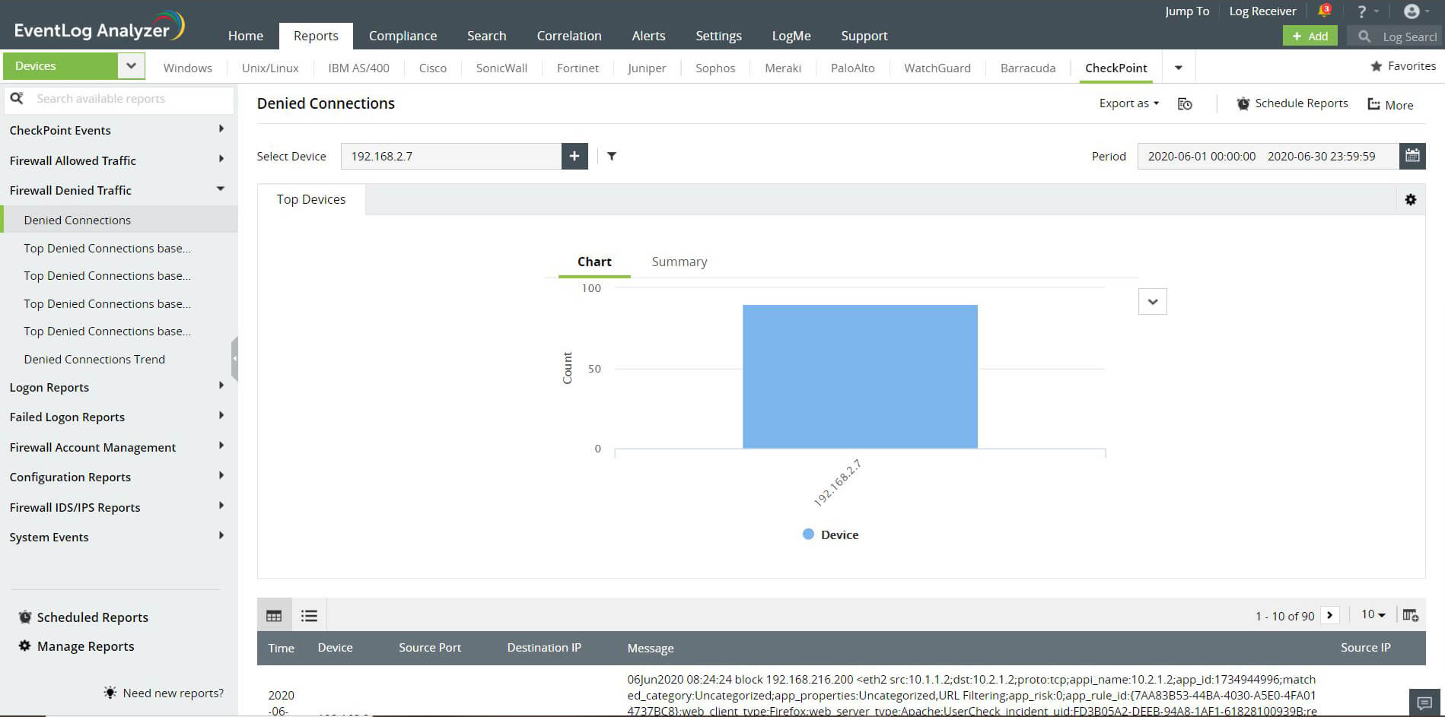1445x717 pixels.
Task: Open the column chooser icon
Action: pos(1410,615)
